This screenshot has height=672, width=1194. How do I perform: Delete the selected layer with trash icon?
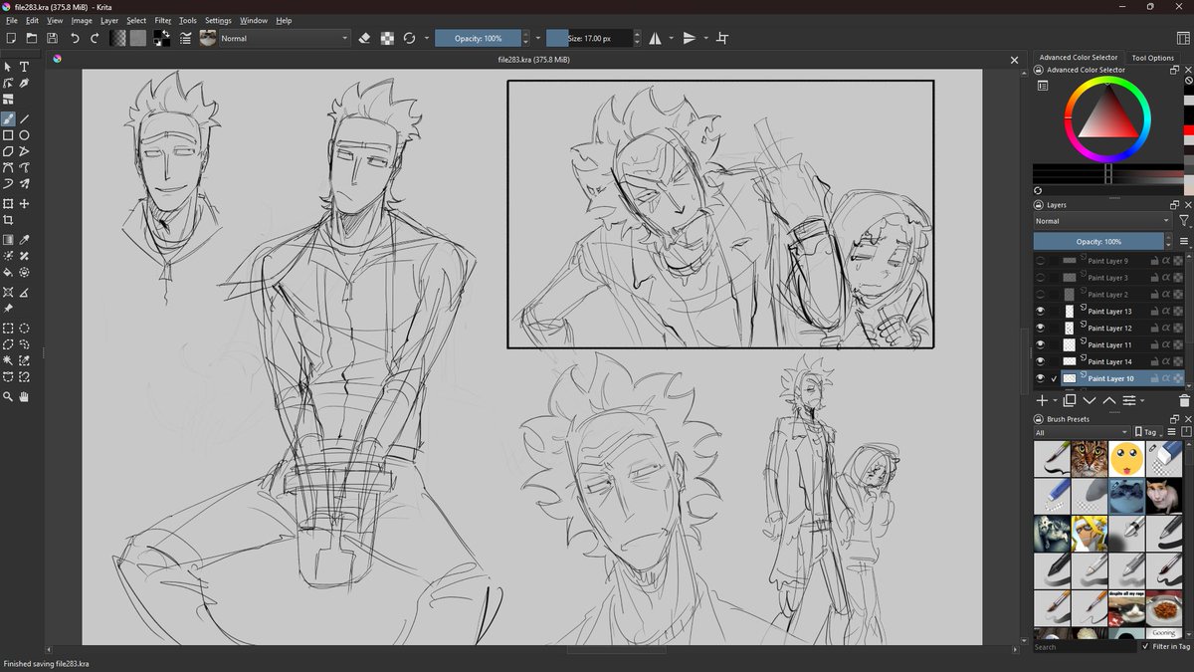coord(1184,400)
